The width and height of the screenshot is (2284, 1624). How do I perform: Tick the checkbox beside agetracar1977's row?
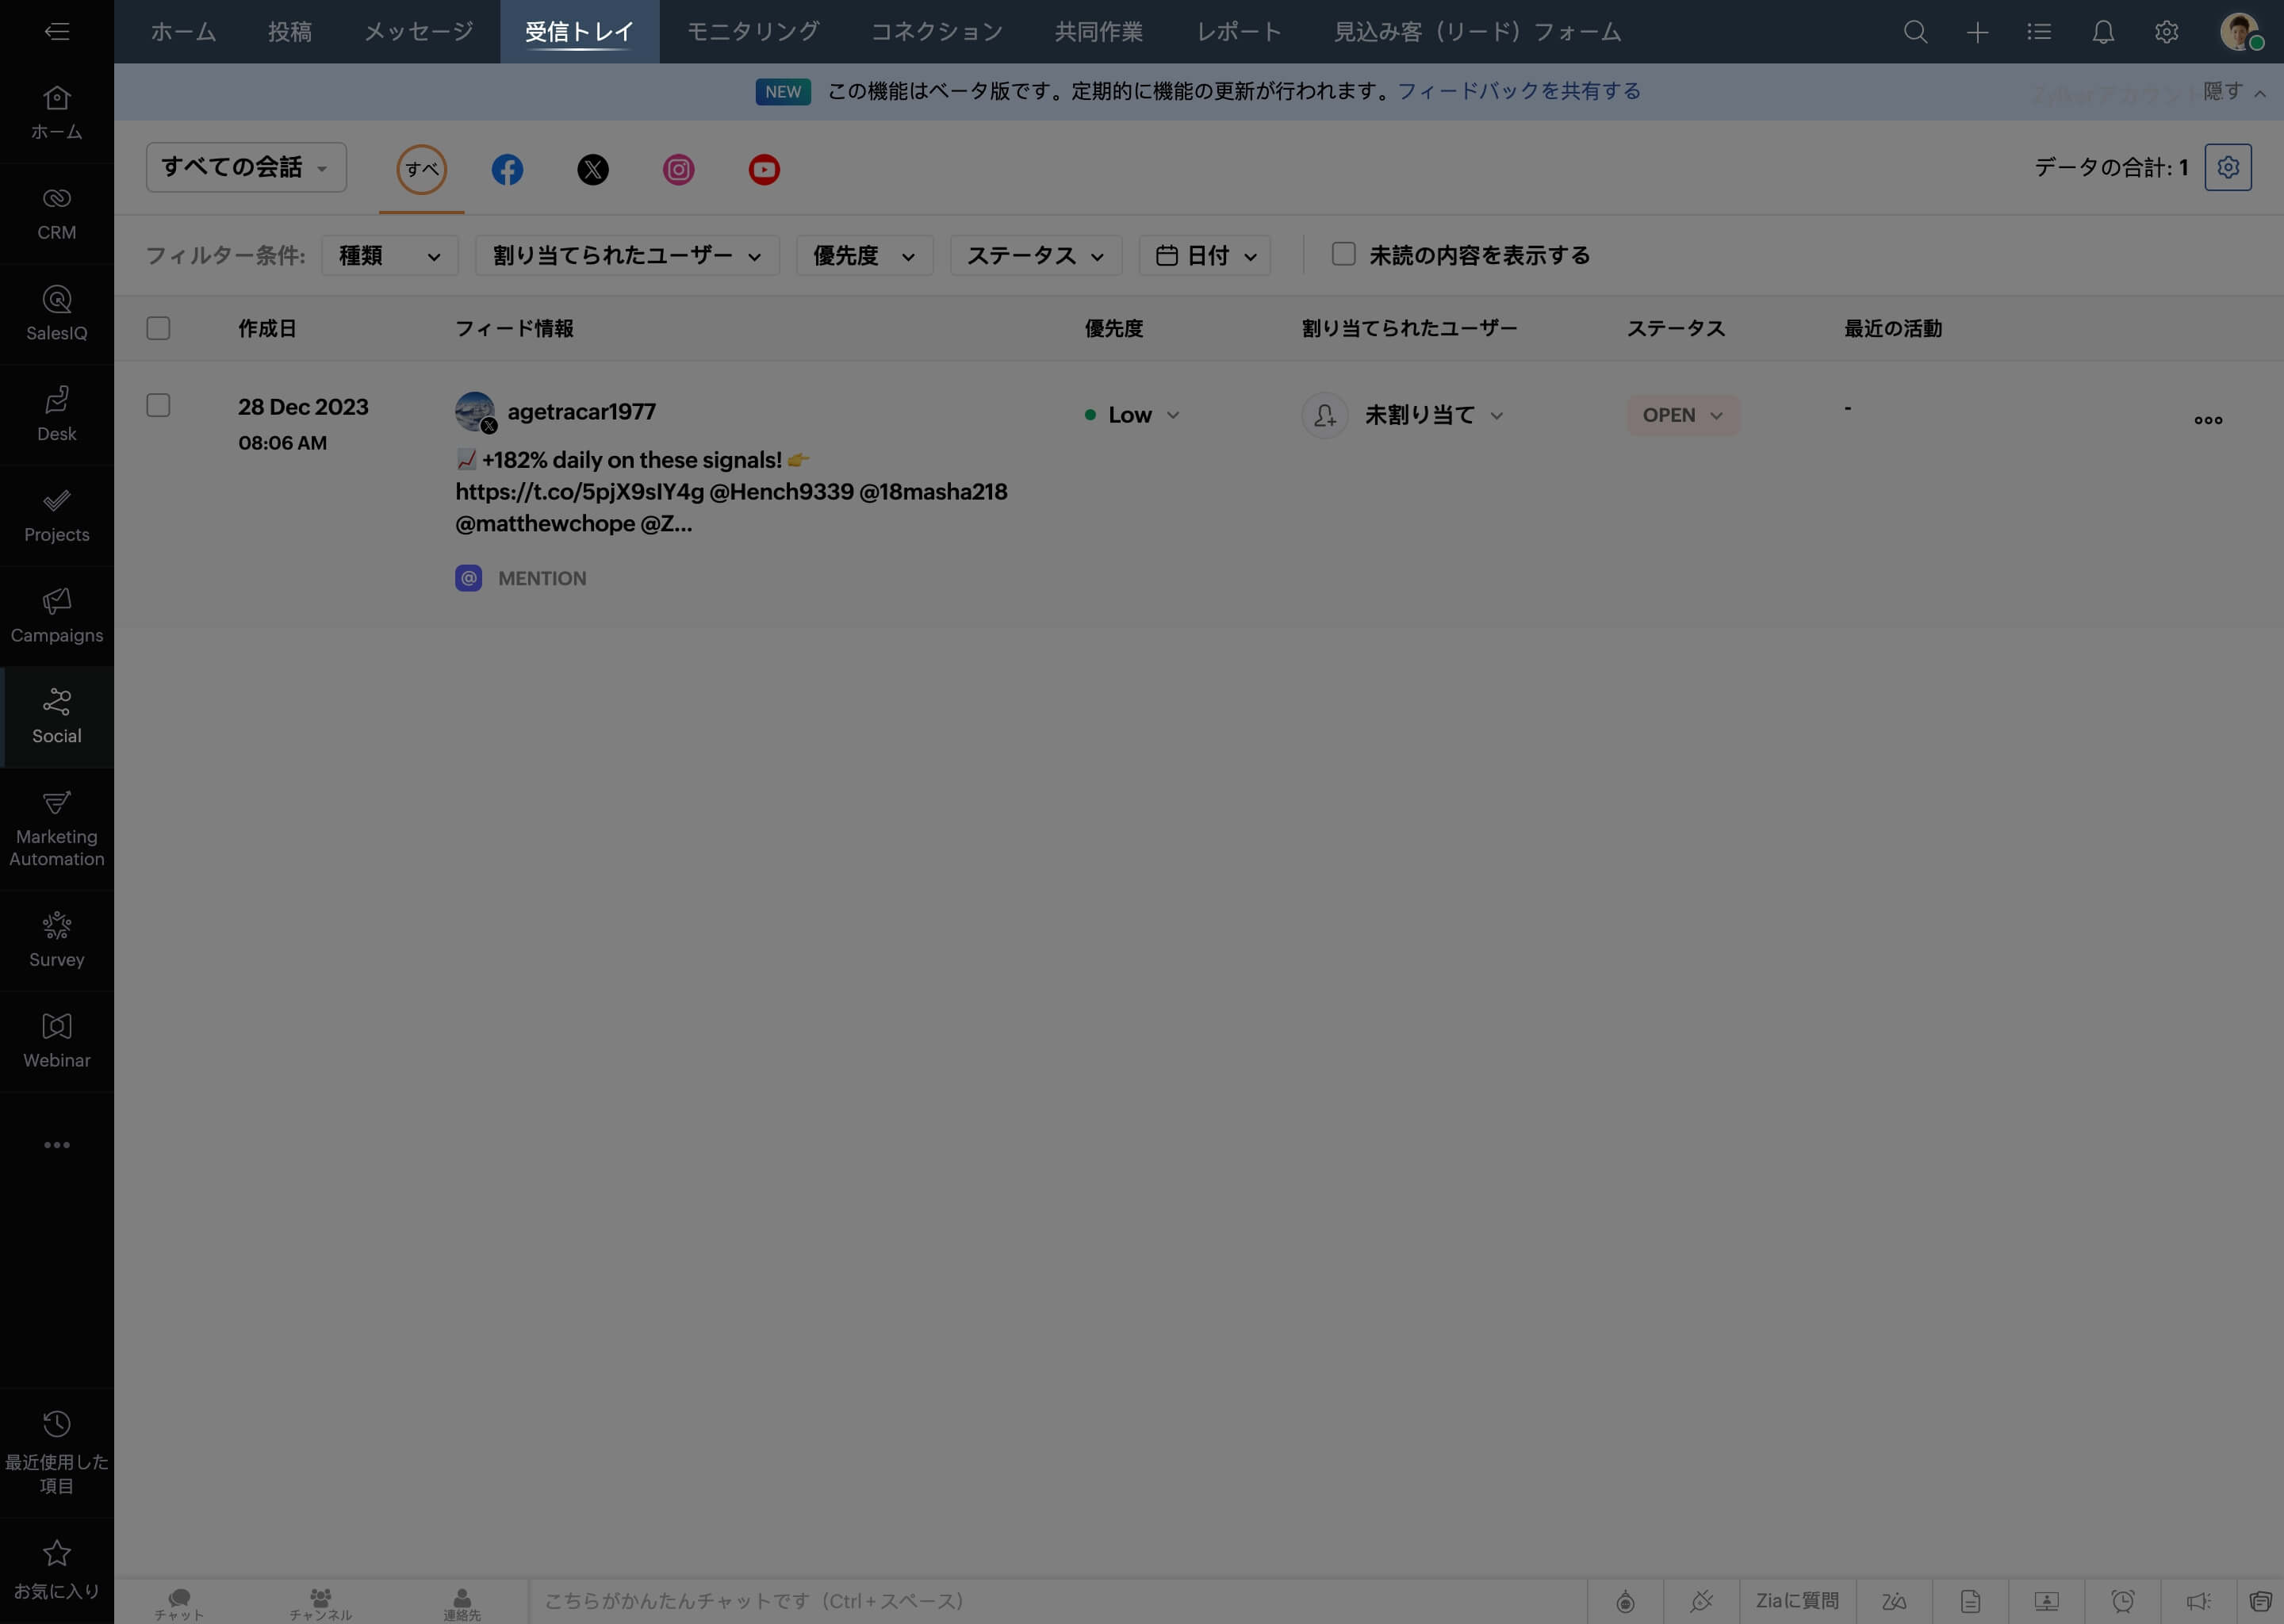(158, 406)
